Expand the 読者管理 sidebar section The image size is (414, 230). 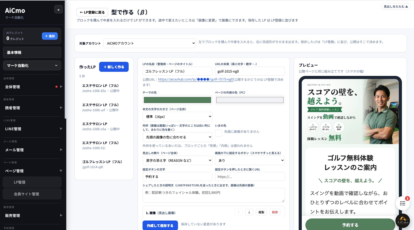[32, 108]
